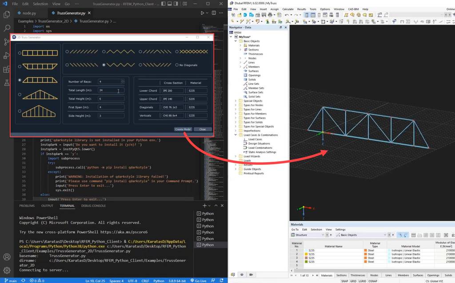Select the inverted trapezoid truss shape
This screenshot has height=283, width=455.
[x=20, y=67]
